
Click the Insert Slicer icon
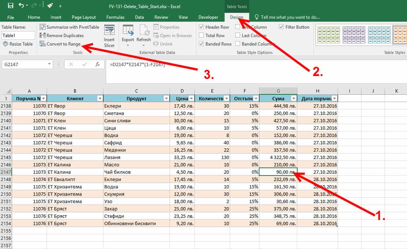pyautogui.click(x=109, y=30)
